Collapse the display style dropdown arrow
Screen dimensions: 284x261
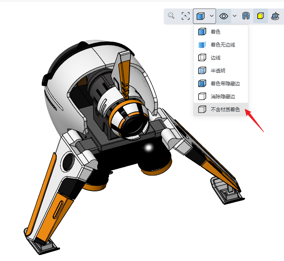(x=211, y=16)
